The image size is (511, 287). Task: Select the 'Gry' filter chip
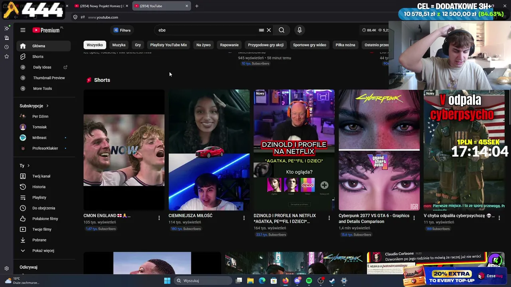tap(138, 45)
